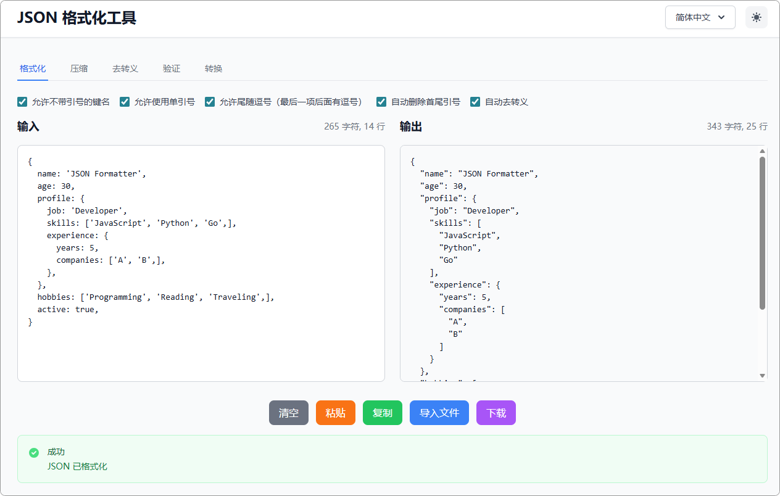Switch to the 压缩 tab
The width and height of the screenshot is (780, 496).
79,68
